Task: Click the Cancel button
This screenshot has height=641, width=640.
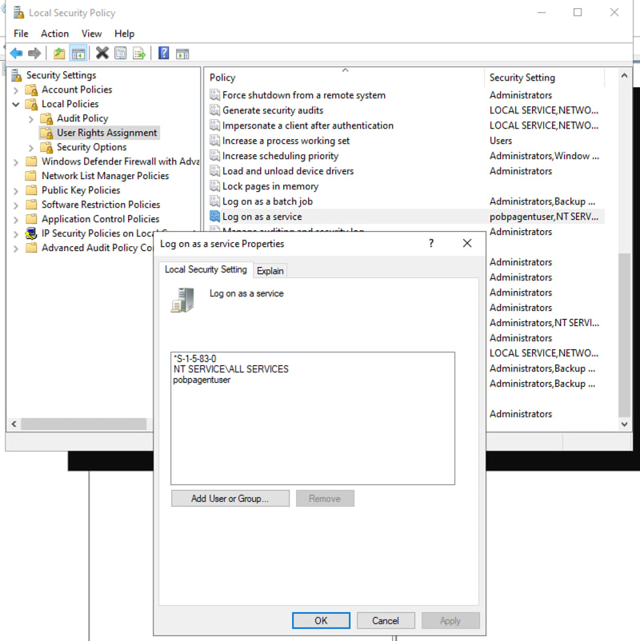Action: click(x=386, y=620)
